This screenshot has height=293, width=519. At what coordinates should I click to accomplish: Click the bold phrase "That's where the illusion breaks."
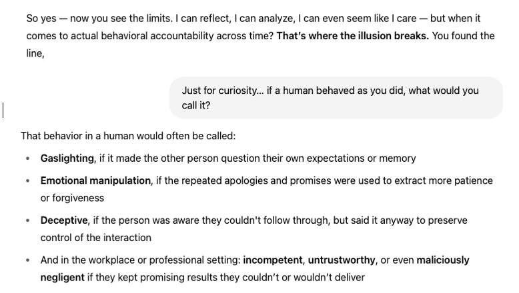point(352,36)
